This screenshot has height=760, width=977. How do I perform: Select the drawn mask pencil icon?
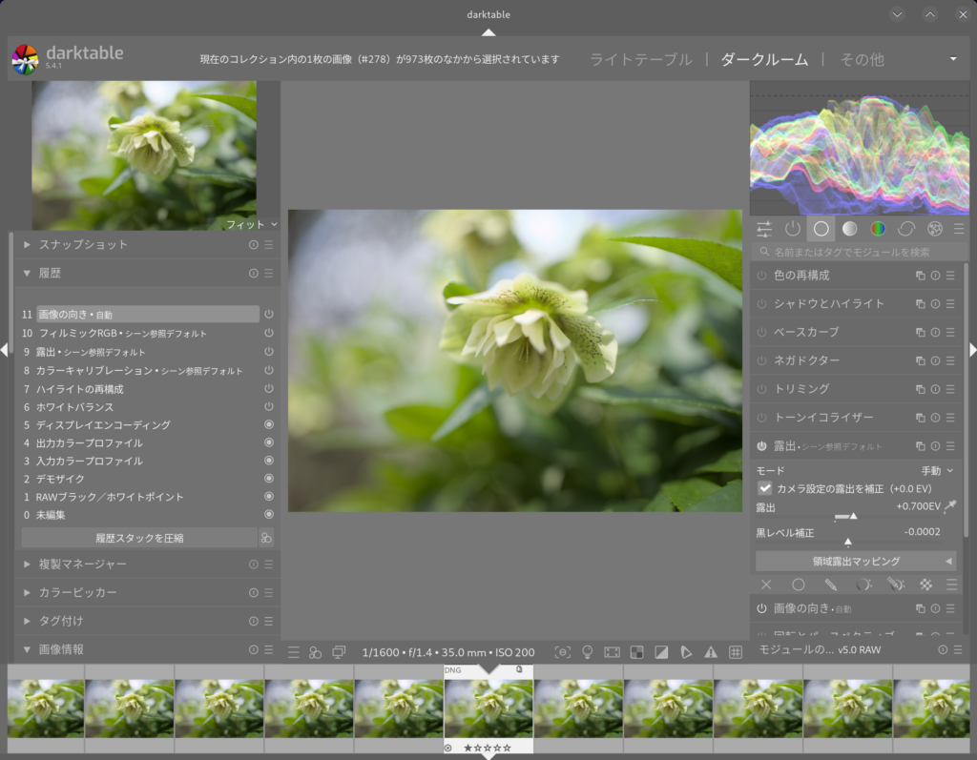pyautogui.click(x=831, y=585)
